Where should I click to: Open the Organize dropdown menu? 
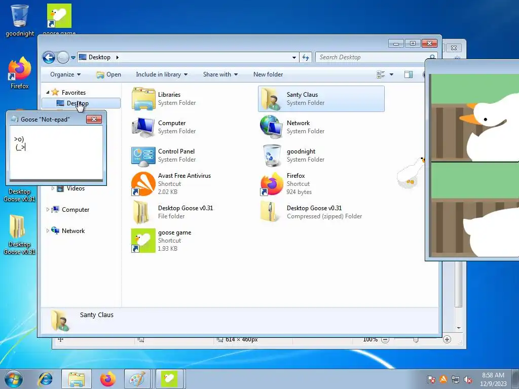click(x=65, y=74)
